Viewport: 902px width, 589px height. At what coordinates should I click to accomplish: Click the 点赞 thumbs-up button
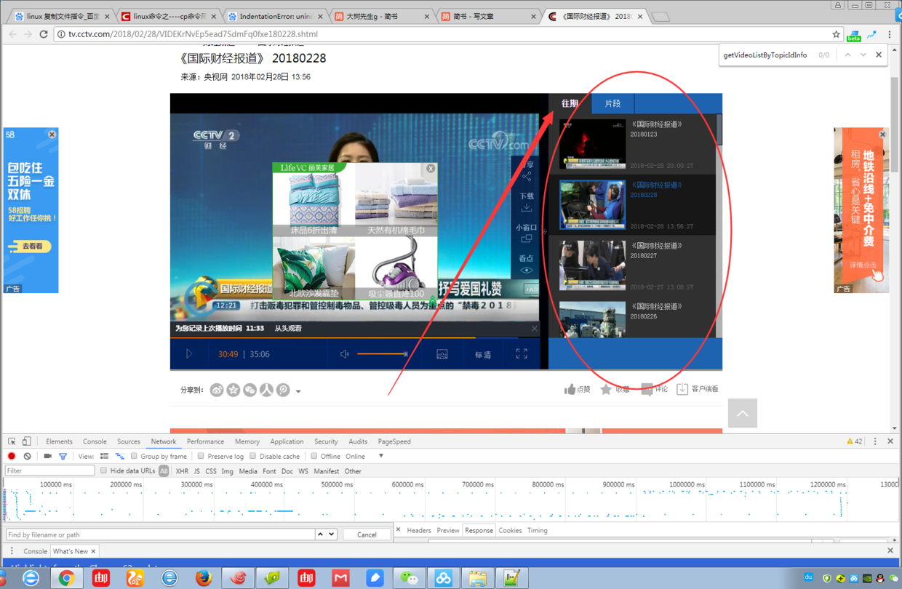click(x=578, y=389)
